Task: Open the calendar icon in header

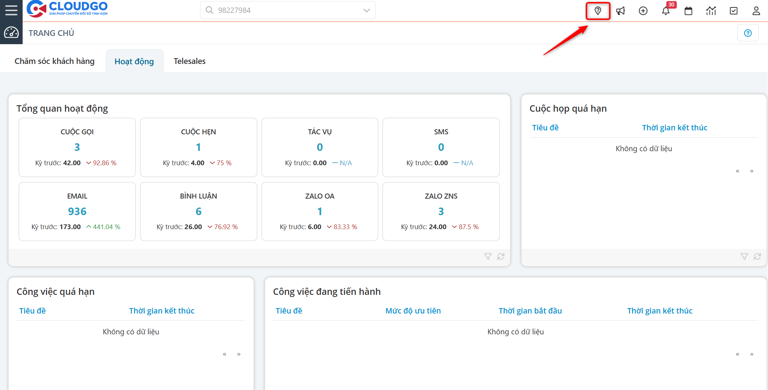Action: (688, 11)
